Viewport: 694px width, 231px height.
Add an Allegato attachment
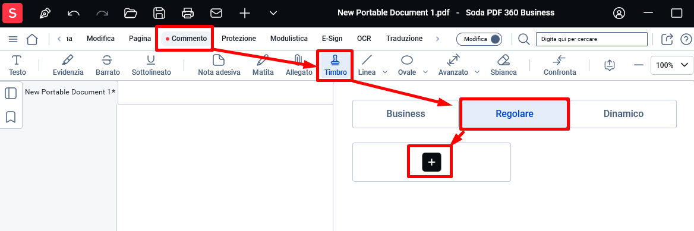[x=299, y=65]
